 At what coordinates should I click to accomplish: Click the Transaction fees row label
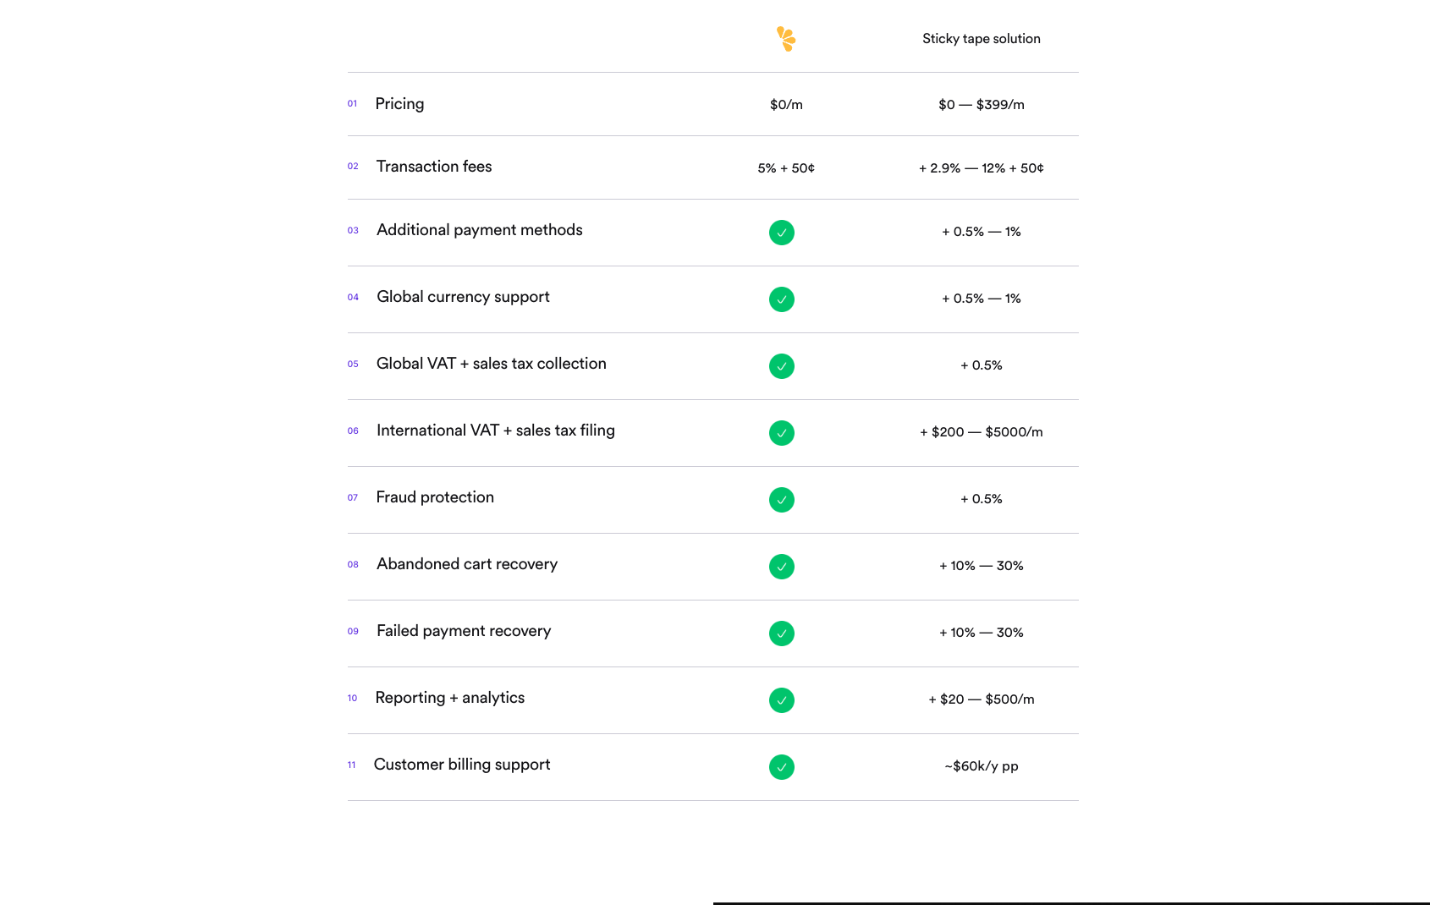tap(434, 167)
